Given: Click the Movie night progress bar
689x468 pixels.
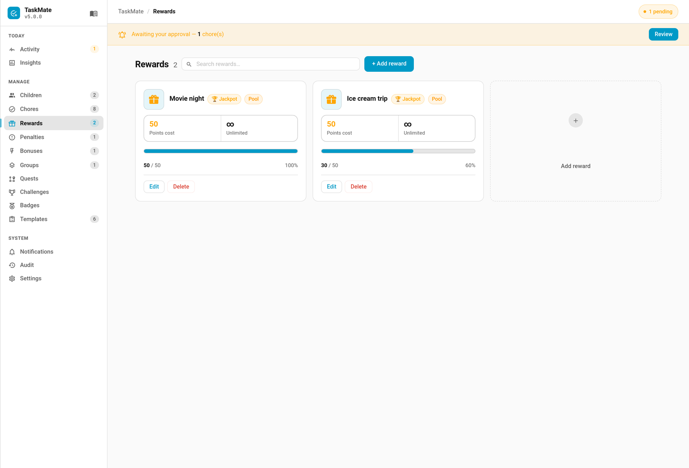Looking at the screenshot, I should [x=221, y=151].
